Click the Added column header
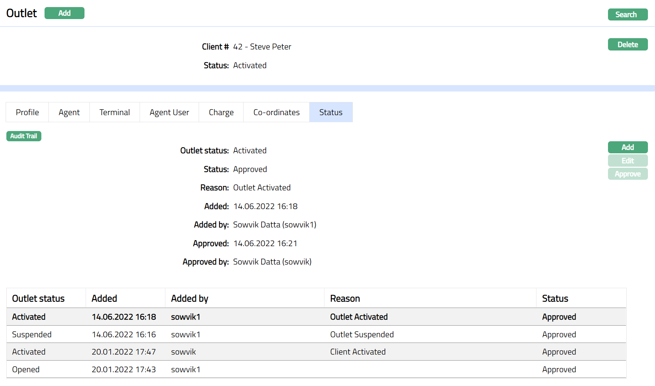Image resolution: width=655 pixels, height=386 pixels. (x=104, y=298)
